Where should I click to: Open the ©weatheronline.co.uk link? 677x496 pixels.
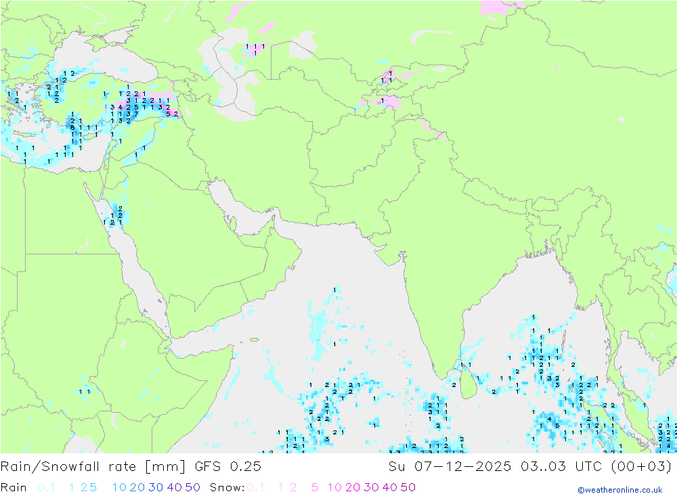pos(620,490)
